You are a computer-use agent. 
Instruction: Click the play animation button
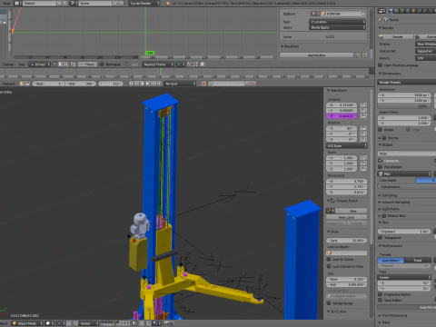coord(148,84)
